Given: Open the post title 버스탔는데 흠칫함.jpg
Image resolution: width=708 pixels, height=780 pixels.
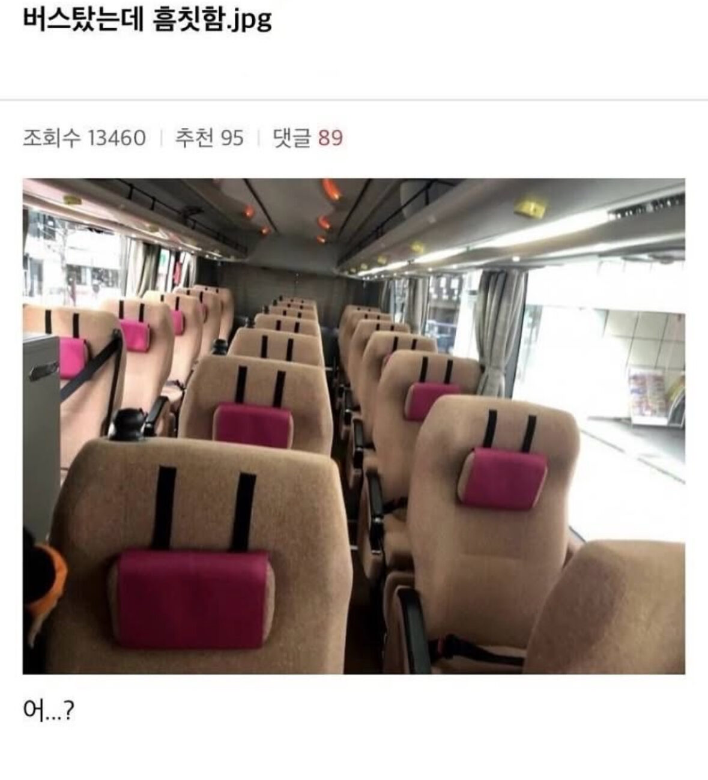Looking at the screenshot, I should pyautogui.click(x=147, y=19).
